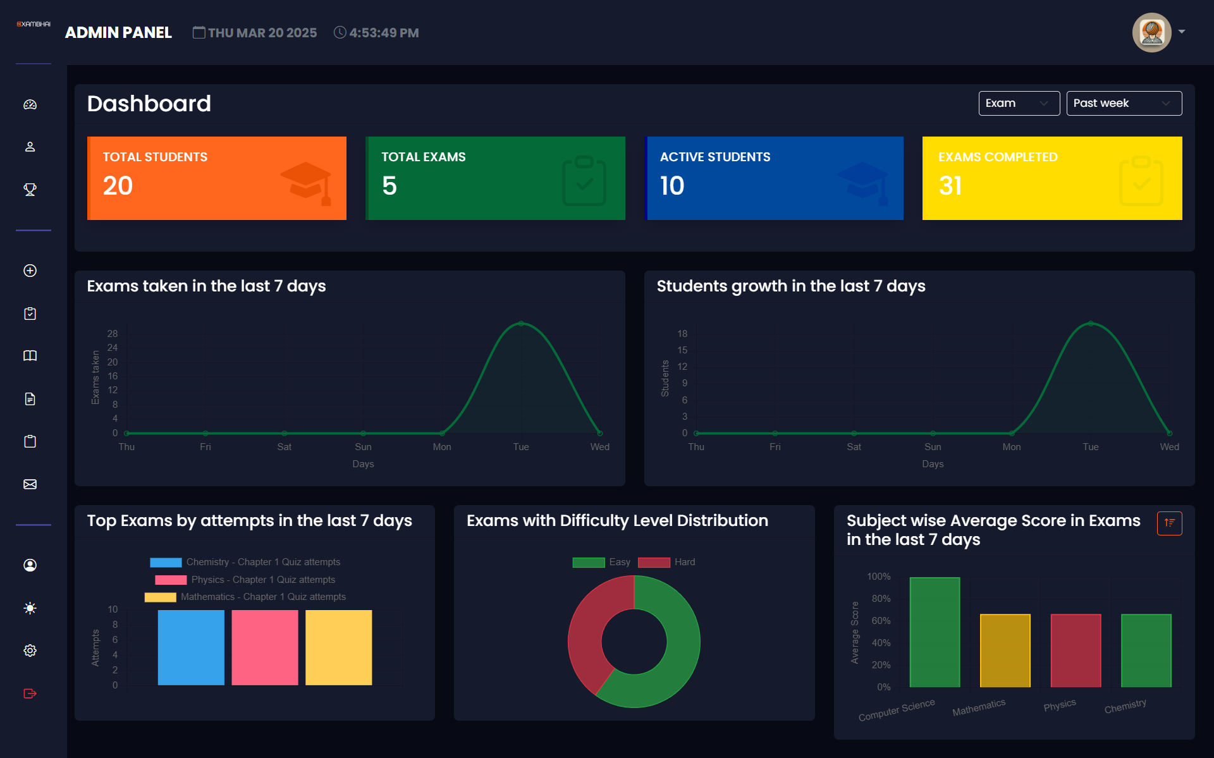Toggle light mode with sun icon
The width and height of the screenshot is (1214, 758).
point(30,608)
